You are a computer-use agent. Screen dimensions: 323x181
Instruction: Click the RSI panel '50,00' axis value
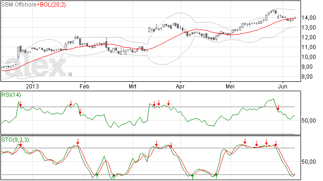click(x=308, y=121)
